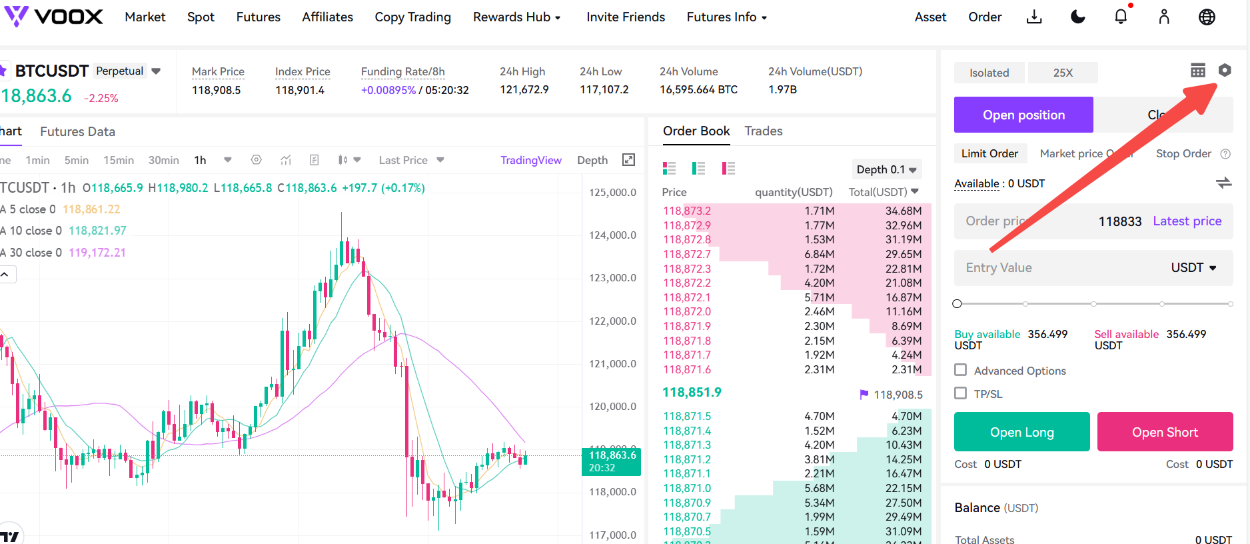Click the transfer funds arrows icon
This screenshot has width=1250, height=544.
pos(1223,183)
